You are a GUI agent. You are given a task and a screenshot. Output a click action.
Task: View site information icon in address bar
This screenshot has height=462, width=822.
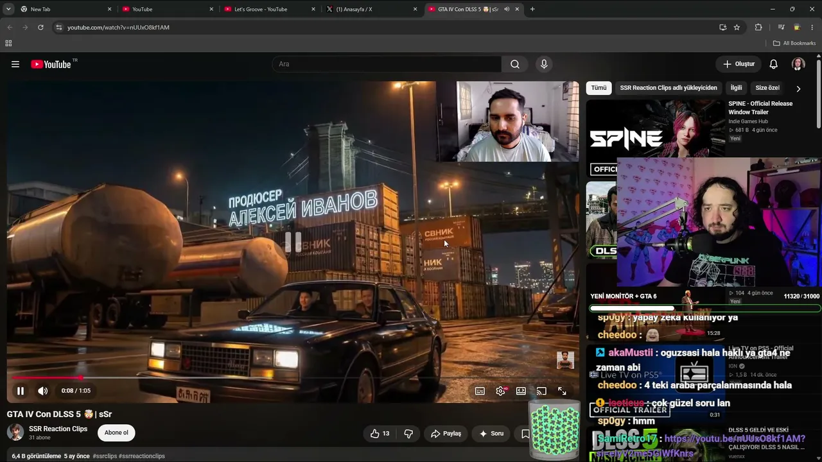(59, 28)
